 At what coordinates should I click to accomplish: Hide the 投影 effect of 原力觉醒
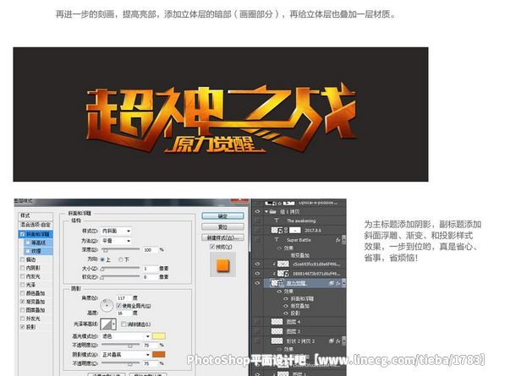click(286, 313)
